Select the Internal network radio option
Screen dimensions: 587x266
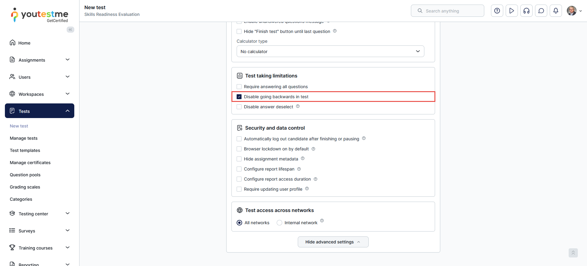pos(279,223)
